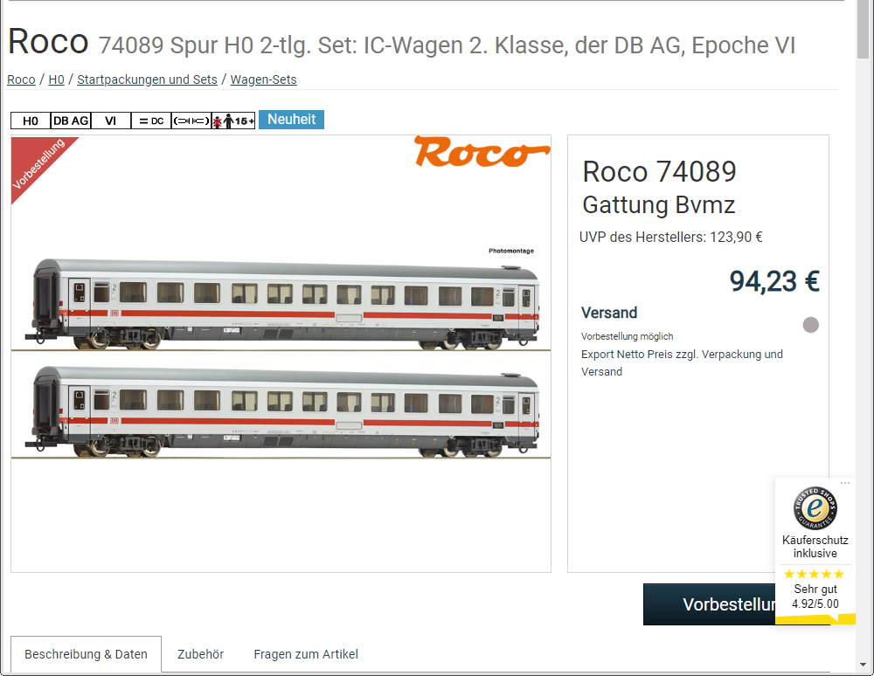874x676 pixels.
Task: Click the DC current symbol badge
Action: coord(151,121)
